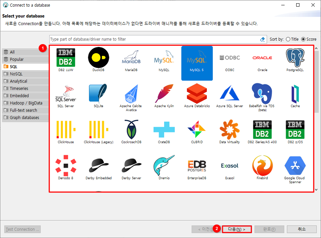The image size is (321, 238).
Task: Select EnterpriseDB Postgres driver
Action: pyautogui.click(x=197, y=170)
